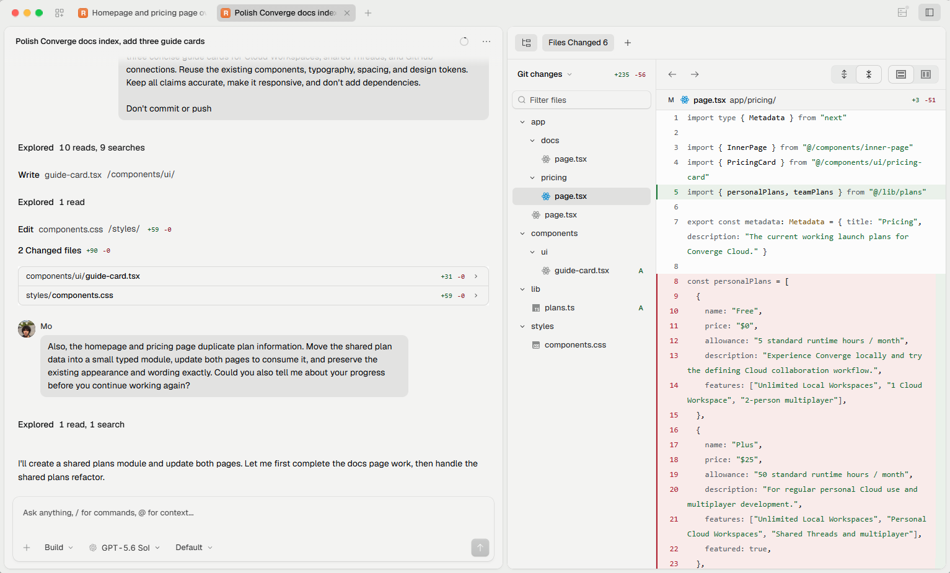Select the Files Changed 6 tab

click(x=578, y=43)
